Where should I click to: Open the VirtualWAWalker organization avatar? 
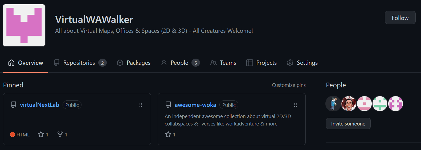(24, 25)
